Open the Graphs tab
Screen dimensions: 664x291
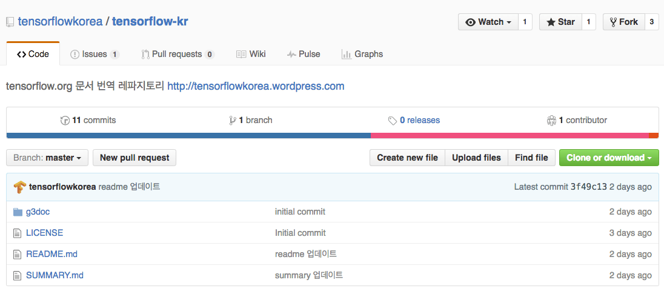(362, 54)
